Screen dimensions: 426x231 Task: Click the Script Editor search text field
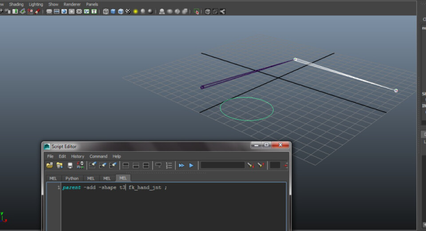tap(222, 165)
